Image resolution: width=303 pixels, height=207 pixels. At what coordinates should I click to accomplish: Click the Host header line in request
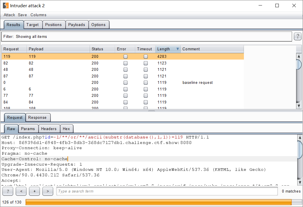tap(96, 143)
